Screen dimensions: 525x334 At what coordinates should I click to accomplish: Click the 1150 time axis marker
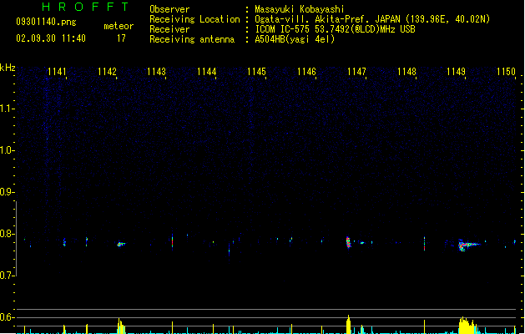point(507,72)
